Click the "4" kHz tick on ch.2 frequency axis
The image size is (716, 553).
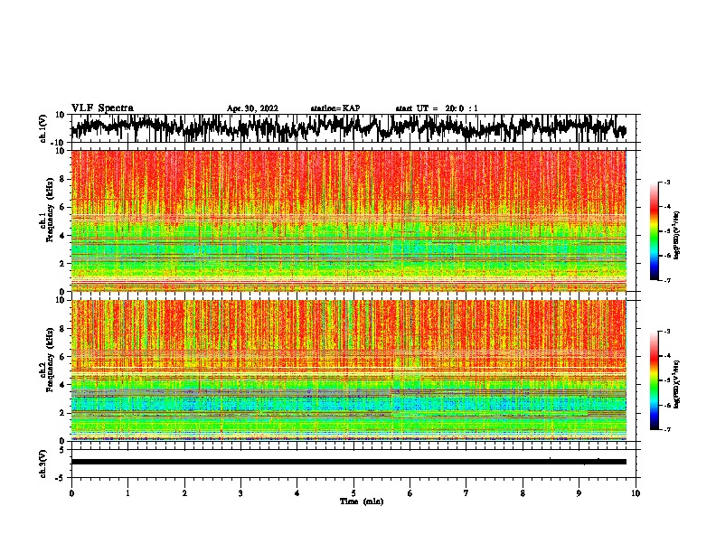(x=62, y=385)
